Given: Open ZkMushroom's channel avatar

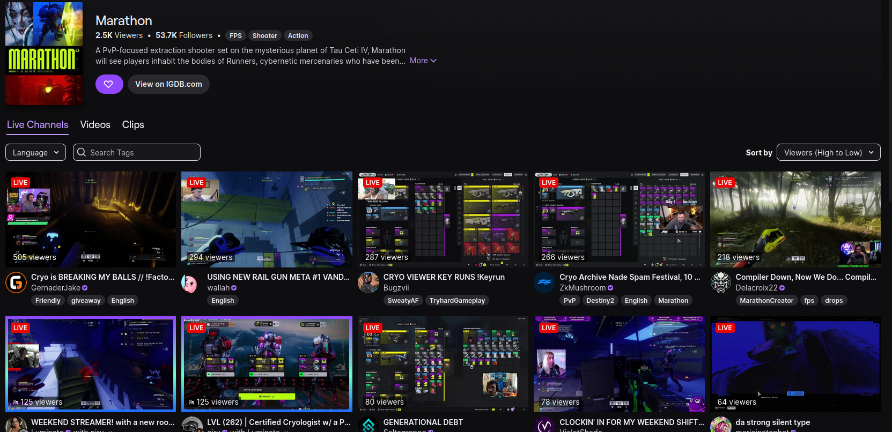Looking at the screenshot, I should tap(544, 282).
